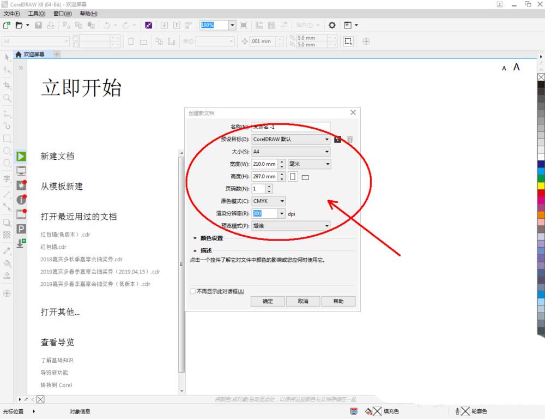Open the millimeter units dropdown
The width and height of the screenshot is (545, 419).
(310, 164)
